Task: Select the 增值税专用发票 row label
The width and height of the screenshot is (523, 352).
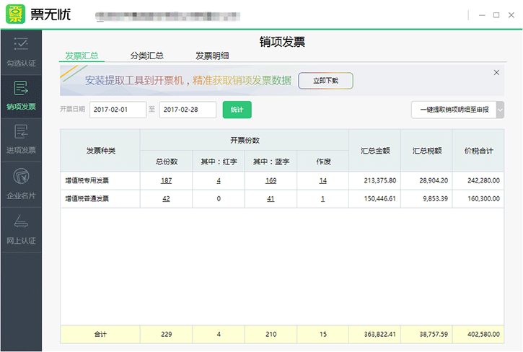Action: [x=87, y=180]
